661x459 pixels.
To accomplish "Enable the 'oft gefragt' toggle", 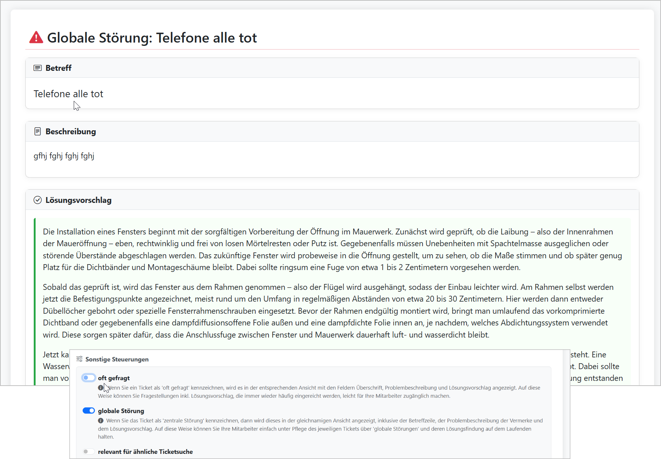I will tap(88, 378).
